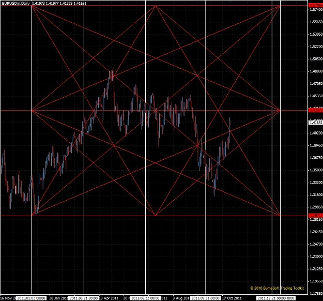Click the 1.23000 price axis value
Screen dimensions: 323x301
tap(316, 257)
